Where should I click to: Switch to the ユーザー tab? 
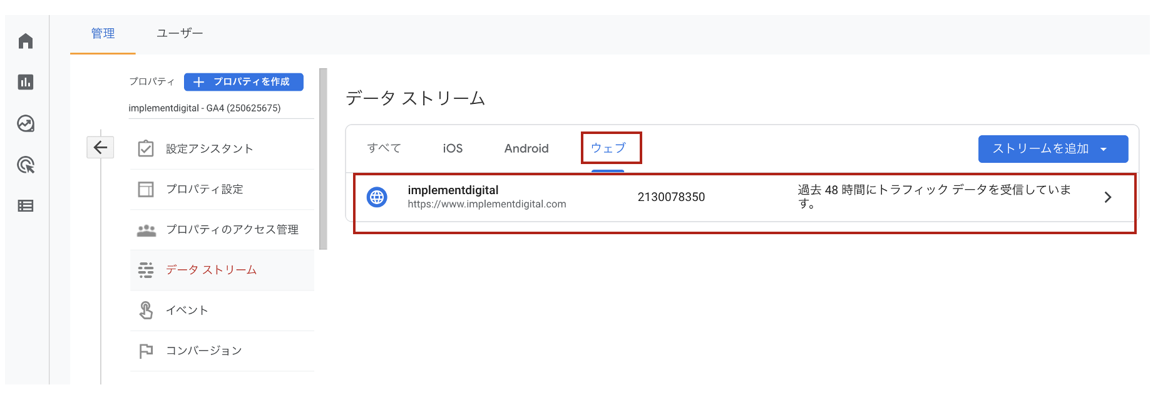pos(180,34)
